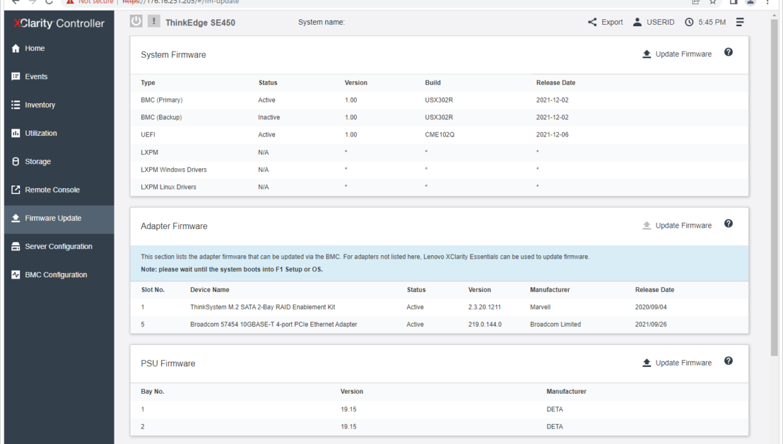Open BMC Configuration page
The height and width of the screenshot is (444, 783).
pyautogui.click(x=59, y=275)
